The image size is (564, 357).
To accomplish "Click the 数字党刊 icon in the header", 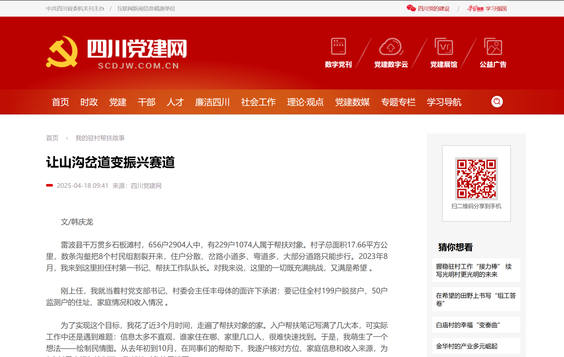I will coord(338,46).
